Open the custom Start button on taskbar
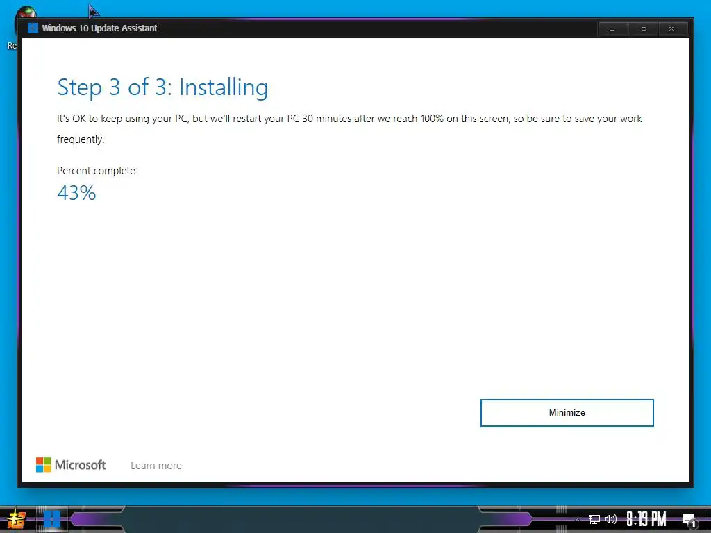Image resolution: width=711 pixels, height=533 pixels. tap(17, 519)
